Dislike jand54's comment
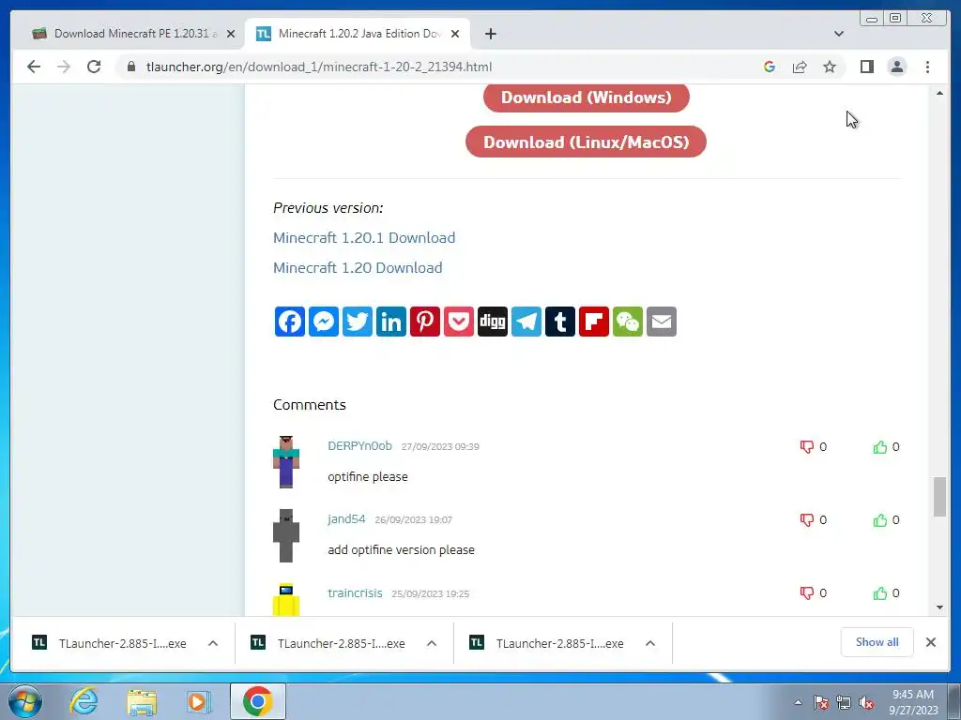The width and height of the screenshot is (961, 720). 806,519
